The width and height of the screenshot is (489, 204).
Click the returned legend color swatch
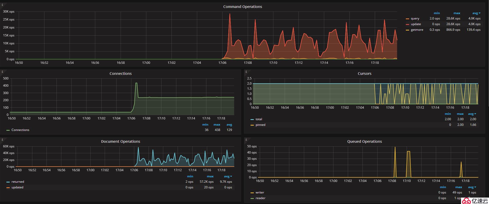(8, 182)
